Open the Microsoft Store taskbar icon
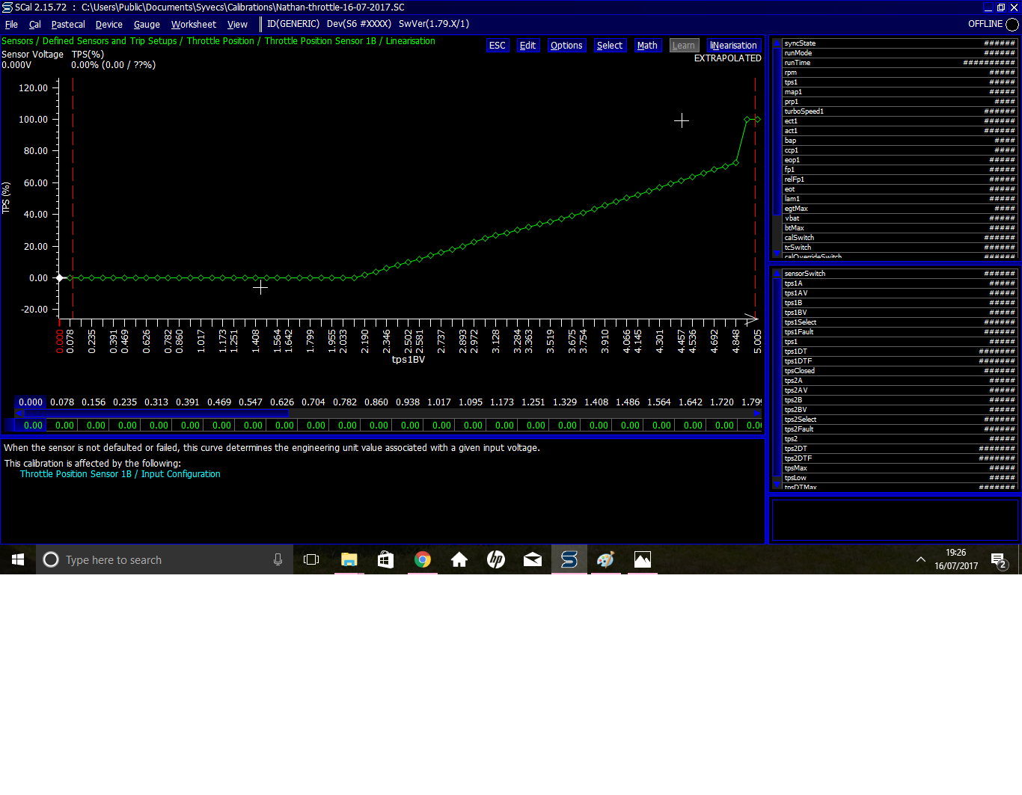The width and height of the screenshot is (1022, 795). pos(386,559)
